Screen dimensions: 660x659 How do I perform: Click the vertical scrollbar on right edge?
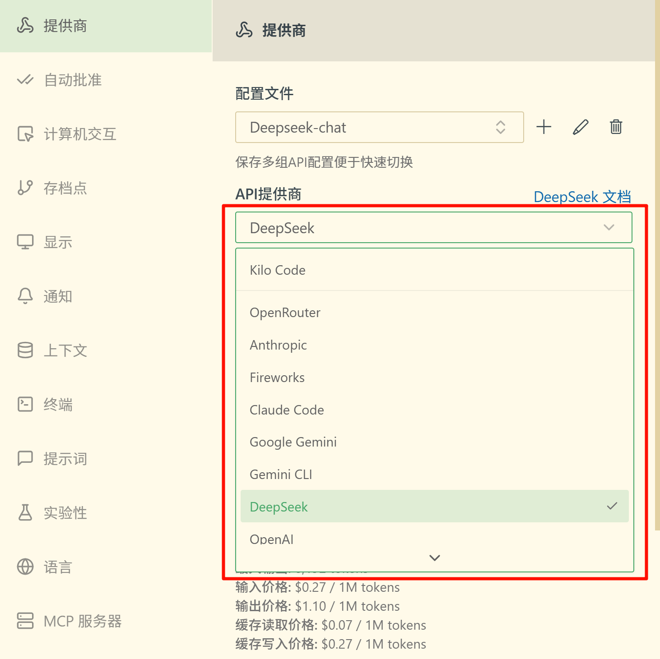click(657, 265)
